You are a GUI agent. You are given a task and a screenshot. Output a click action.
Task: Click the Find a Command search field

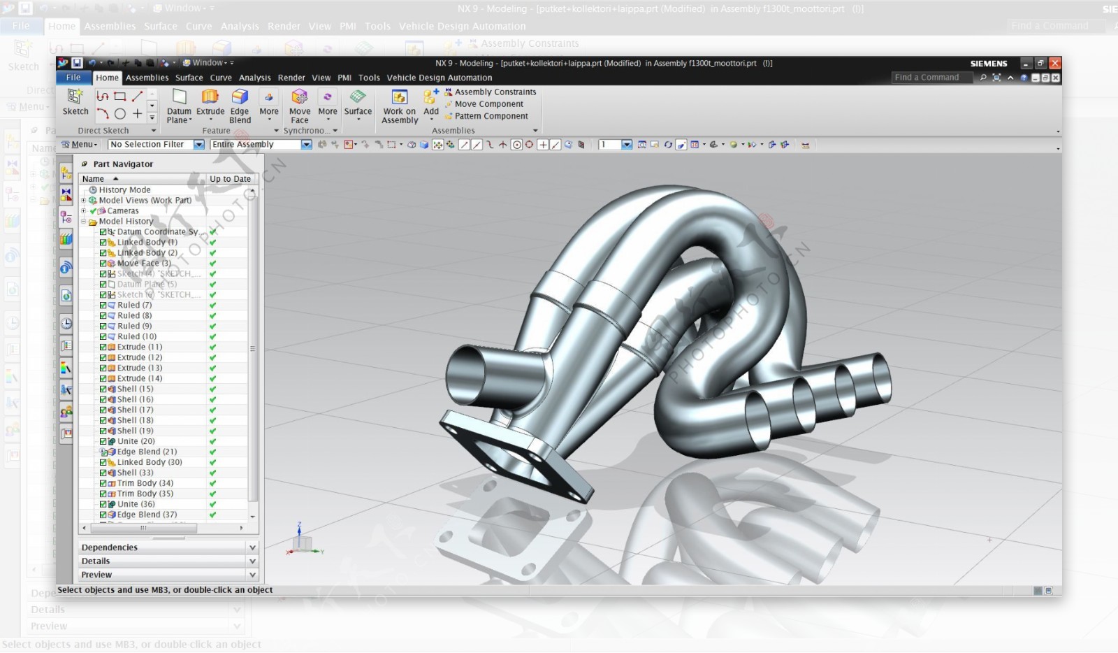pos(932,78)
